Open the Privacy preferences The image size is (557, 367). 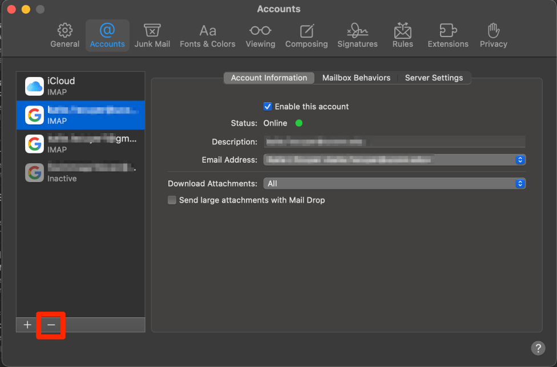[x=494, y=35]
